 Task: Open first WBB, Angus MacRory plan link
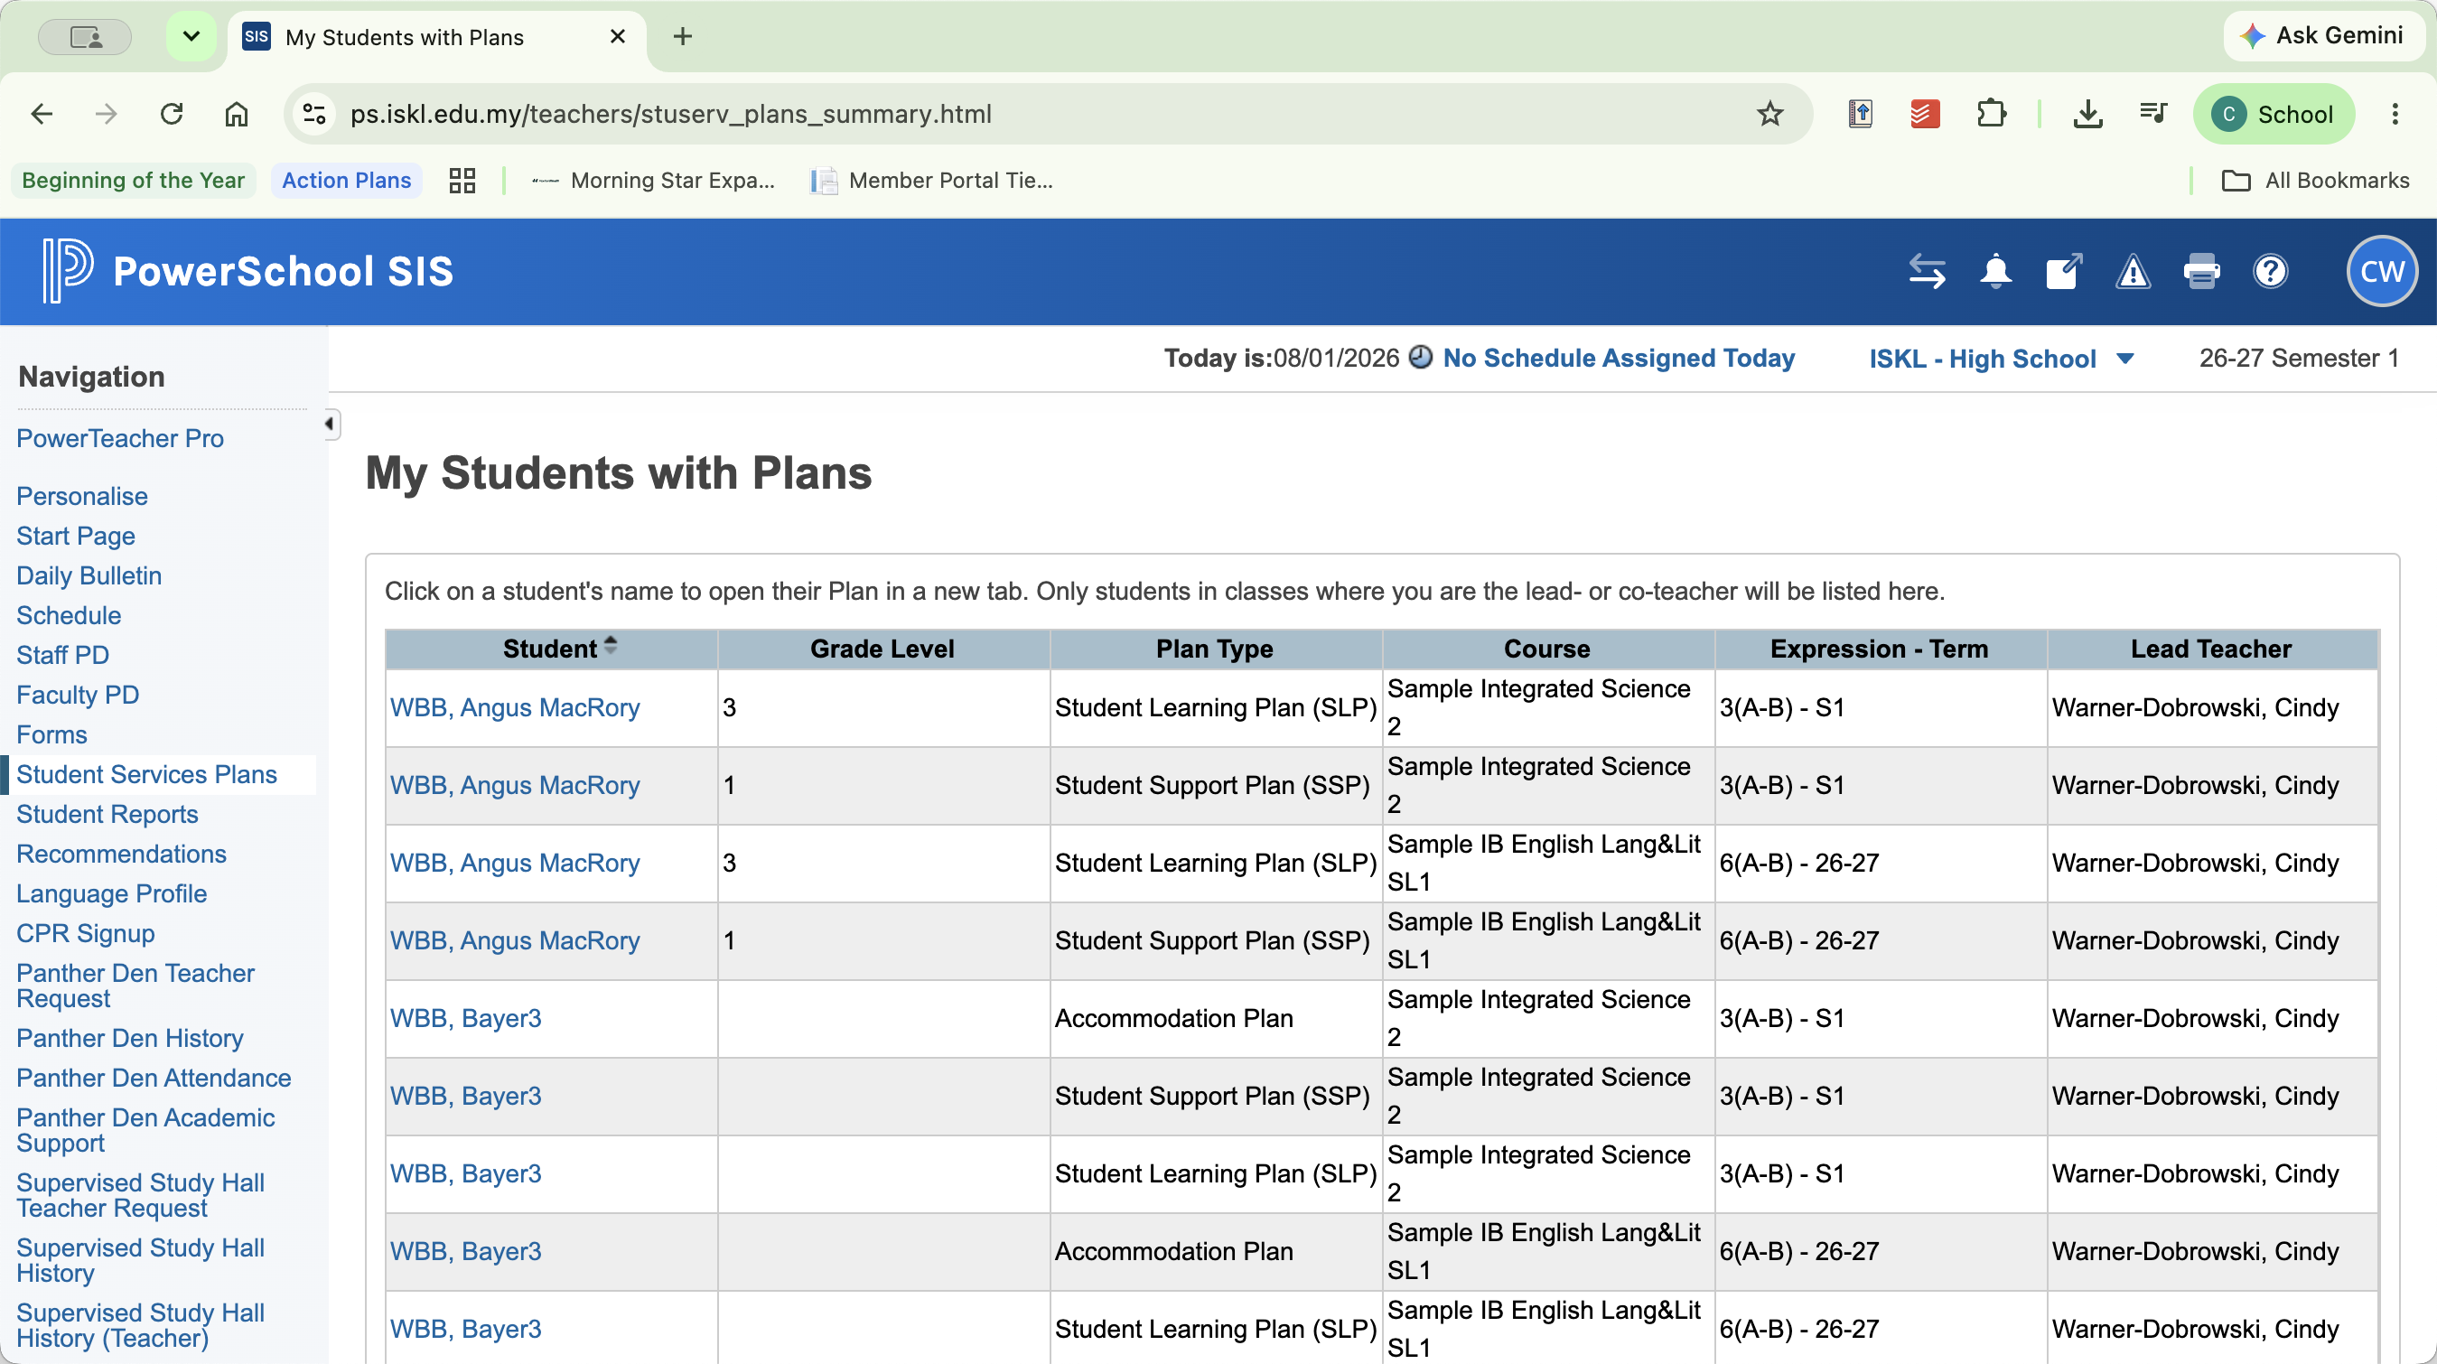click(x=515, y=707)
